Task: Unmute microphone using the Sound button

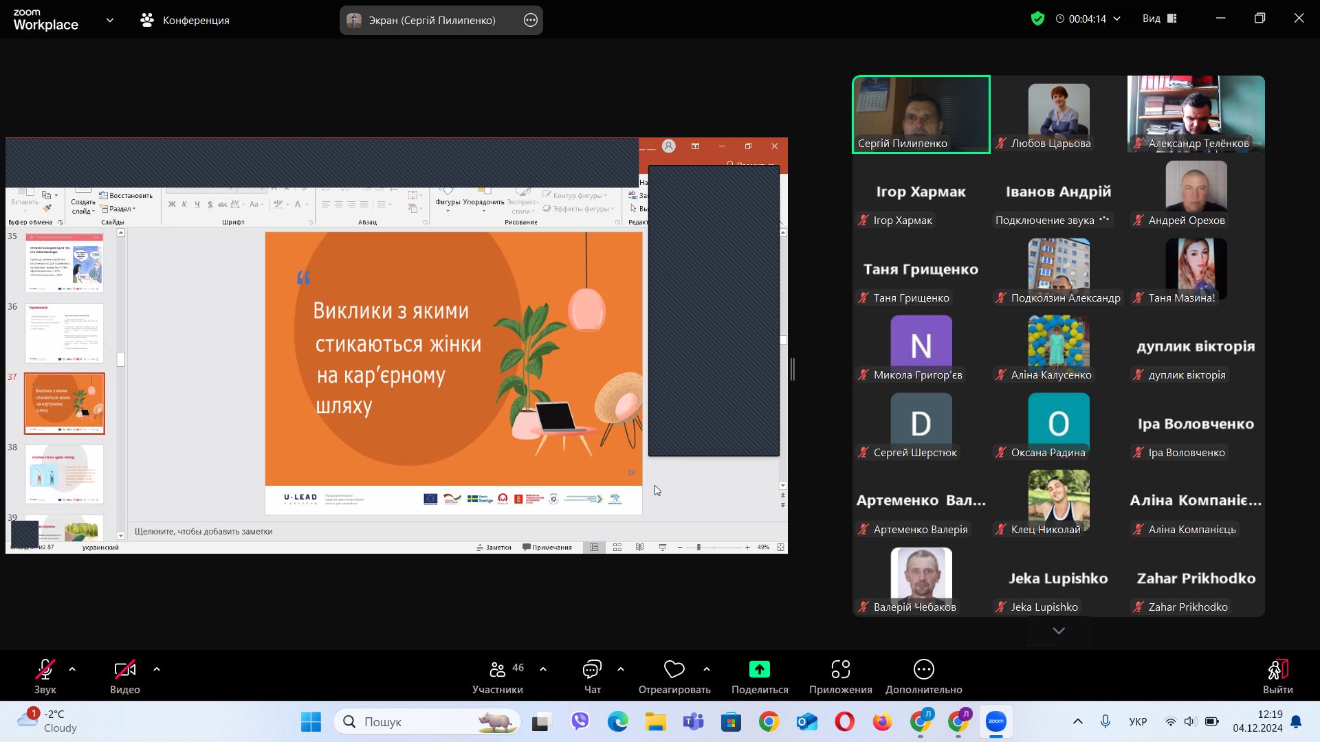Action: 45,670
